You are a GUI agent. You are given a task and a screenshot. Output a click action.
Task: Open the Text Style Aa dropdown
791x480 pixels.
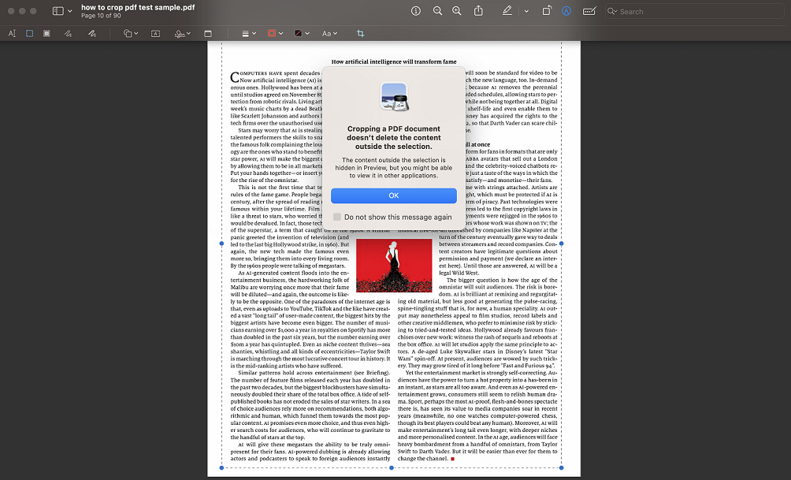pyautogui.click(x=329, y=34)
